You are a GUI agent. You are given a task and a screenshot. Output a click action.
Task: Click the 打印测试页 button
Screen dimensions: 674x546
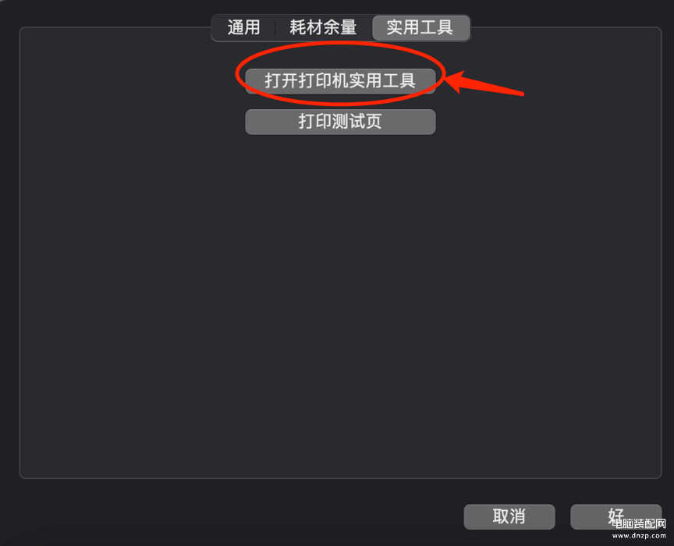point(340,122)
